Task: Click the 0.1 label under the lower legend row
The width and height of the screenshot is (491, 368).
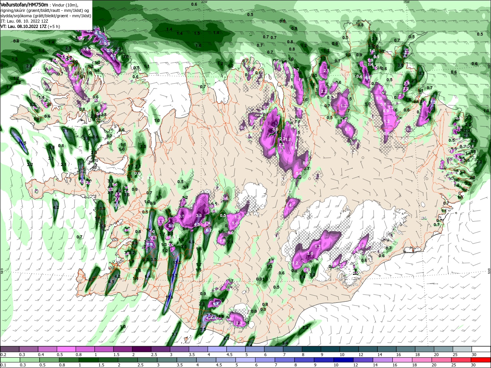Action: coord(3,365)
